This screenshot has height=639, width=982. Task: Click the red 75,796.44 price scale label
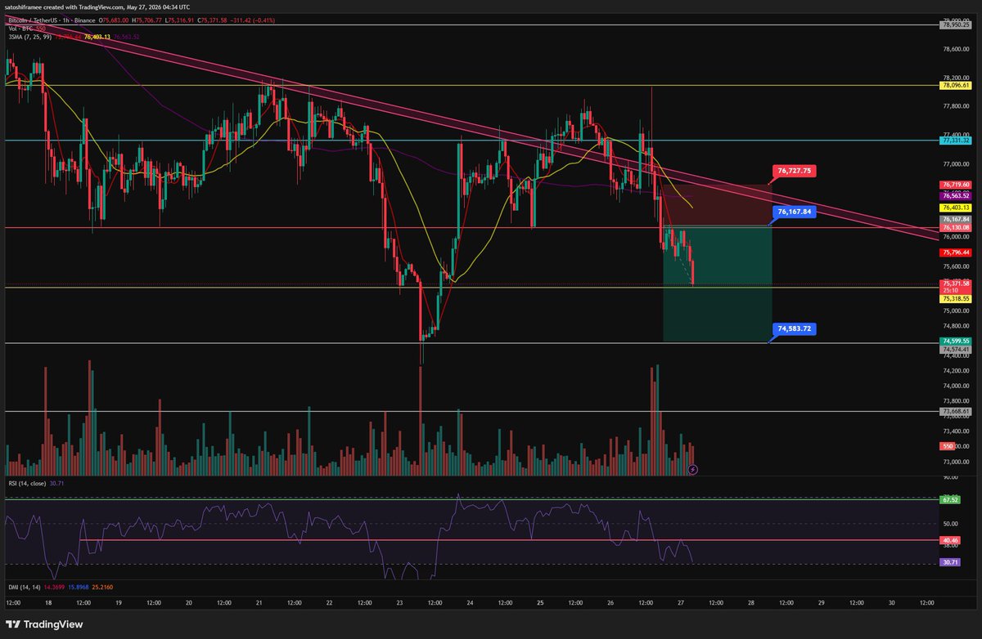pyautogui.click(x=956, y=252)
